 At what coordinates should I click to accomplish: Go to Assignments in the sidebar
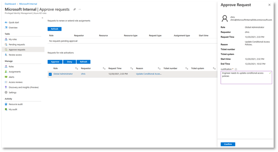[x=14, y=72]
